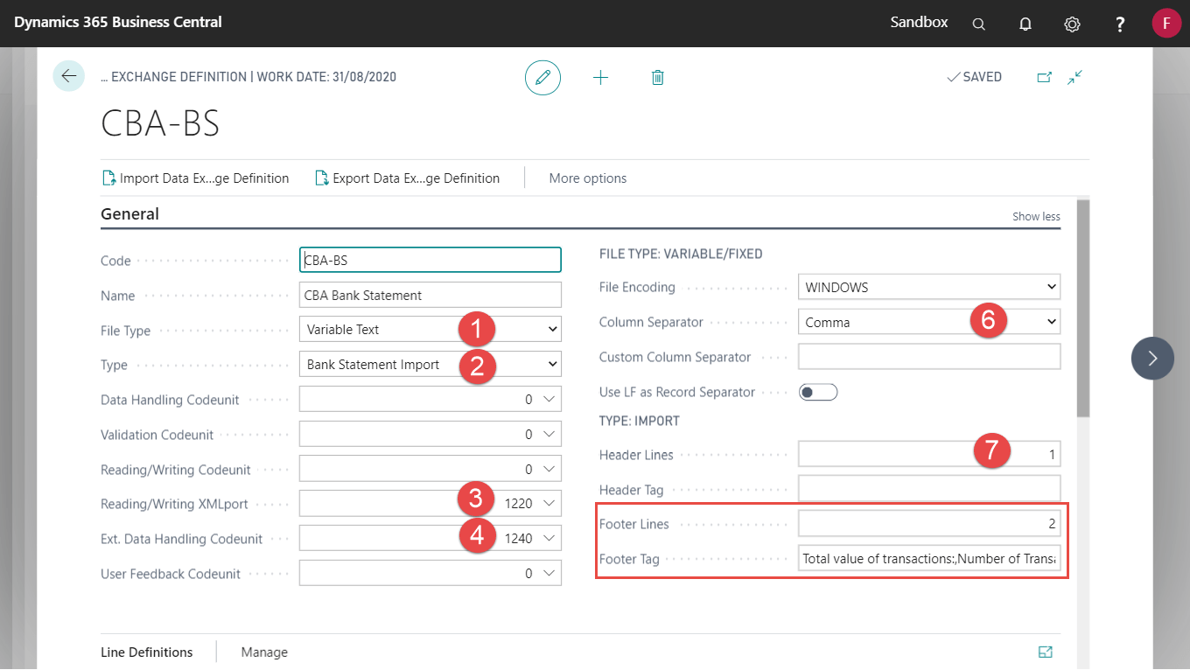Image resolution: width=1190 pixels, height=670 pixels.
Task: Click the CBA-BS page title
Action: [160, 123]
